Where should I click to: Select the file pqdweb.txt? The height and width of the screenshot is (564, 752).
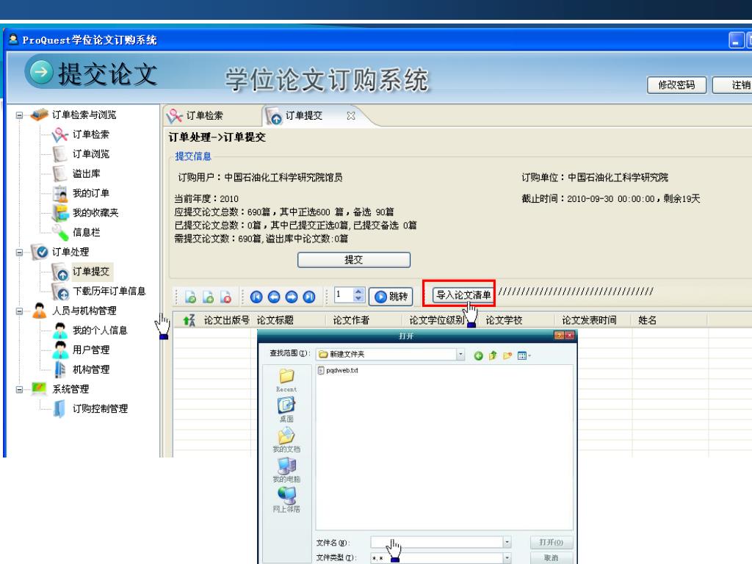point(338,370)
